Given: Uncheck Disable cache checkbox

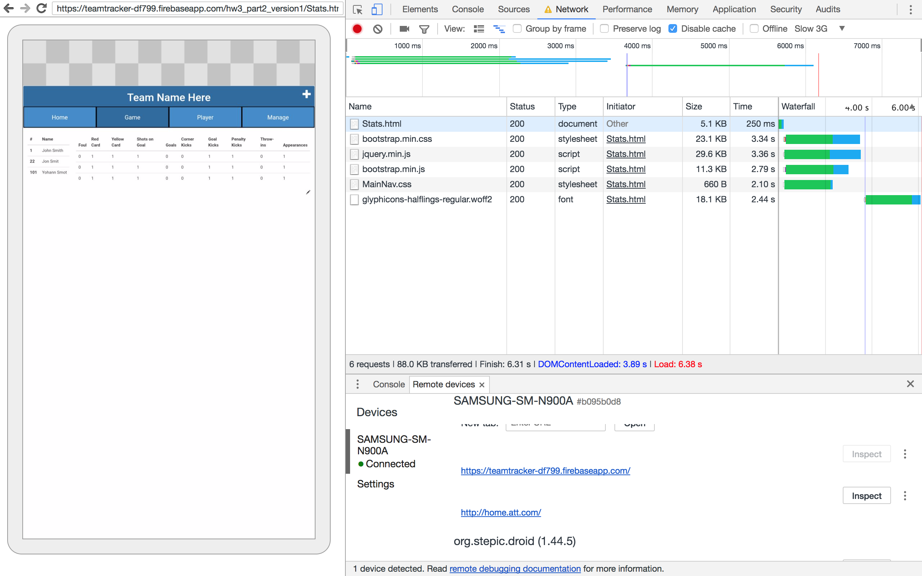Looking at the screenshot, I should coord(673,29).
